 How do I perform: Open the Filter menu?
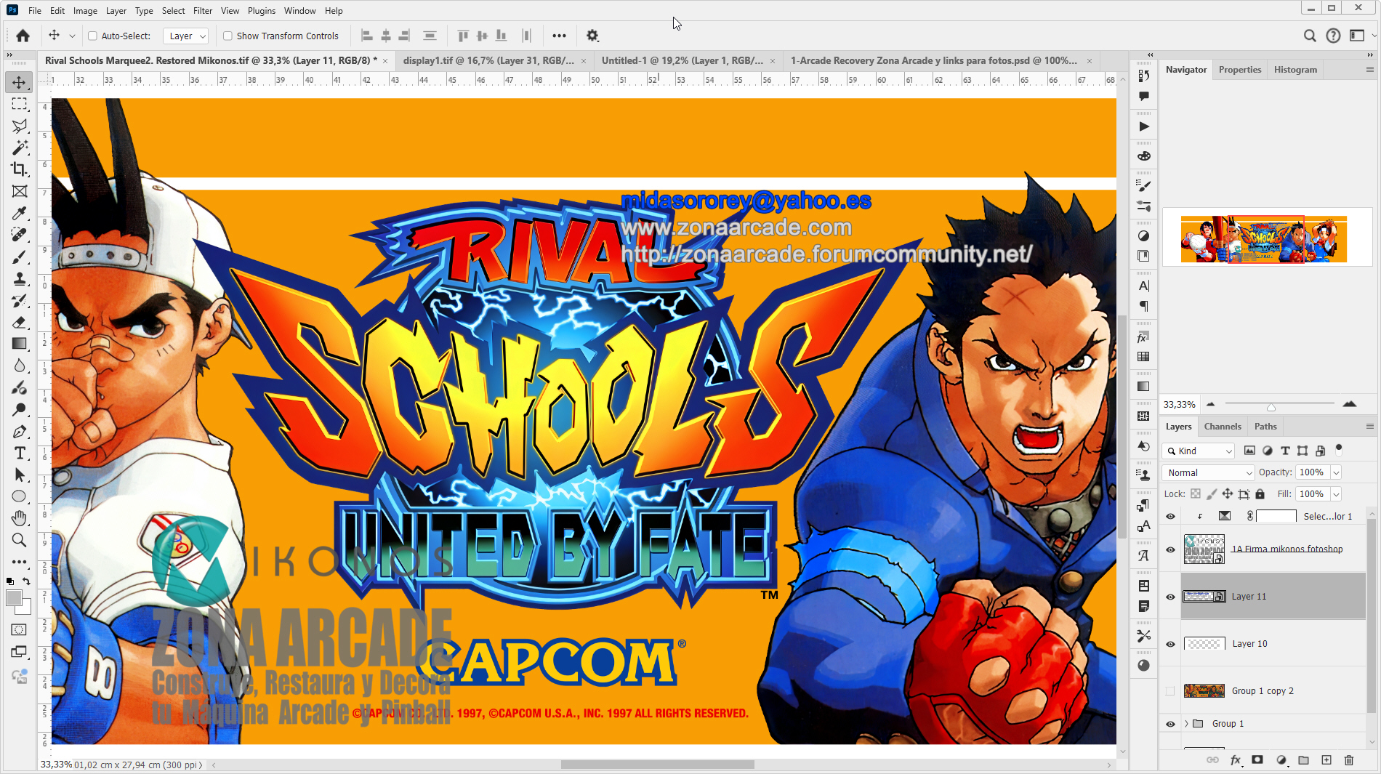tap(203, 11)
